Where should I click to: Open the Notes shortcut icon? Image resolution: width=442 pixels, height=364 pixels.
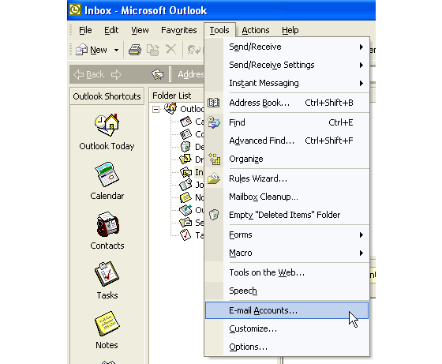click(107, 324)
